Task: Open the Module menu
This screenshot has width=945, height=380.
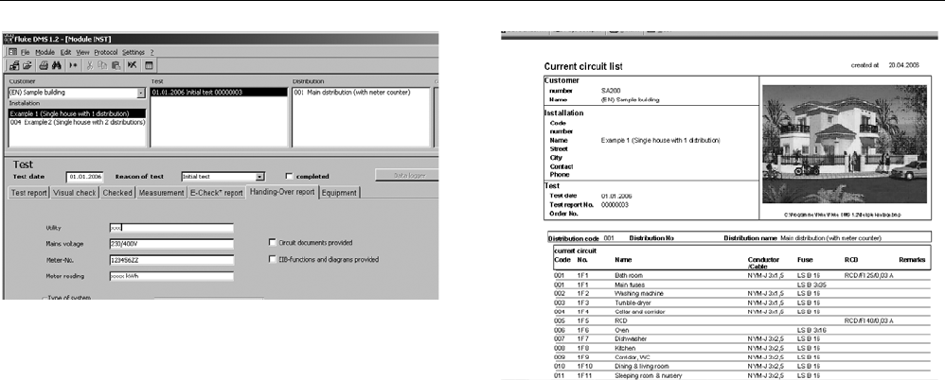Action: tap(45, 52)
